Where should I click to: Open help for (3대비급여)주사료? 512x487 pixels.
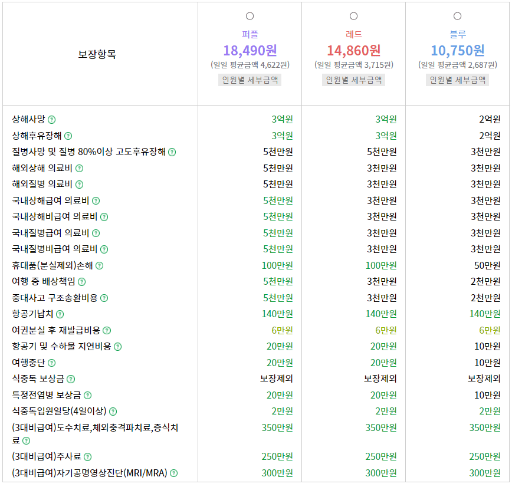87,457
